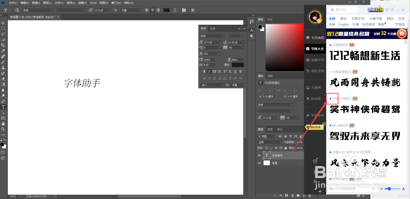Image resolution: width=410 pixels, height=199 pixels.
Task: Create new adjustment layer icon
Action: [x=292, y=195]
